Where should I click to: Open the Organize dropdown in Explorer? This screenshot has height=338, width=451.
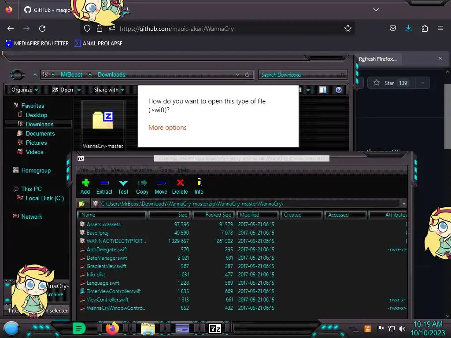point(25,90)
